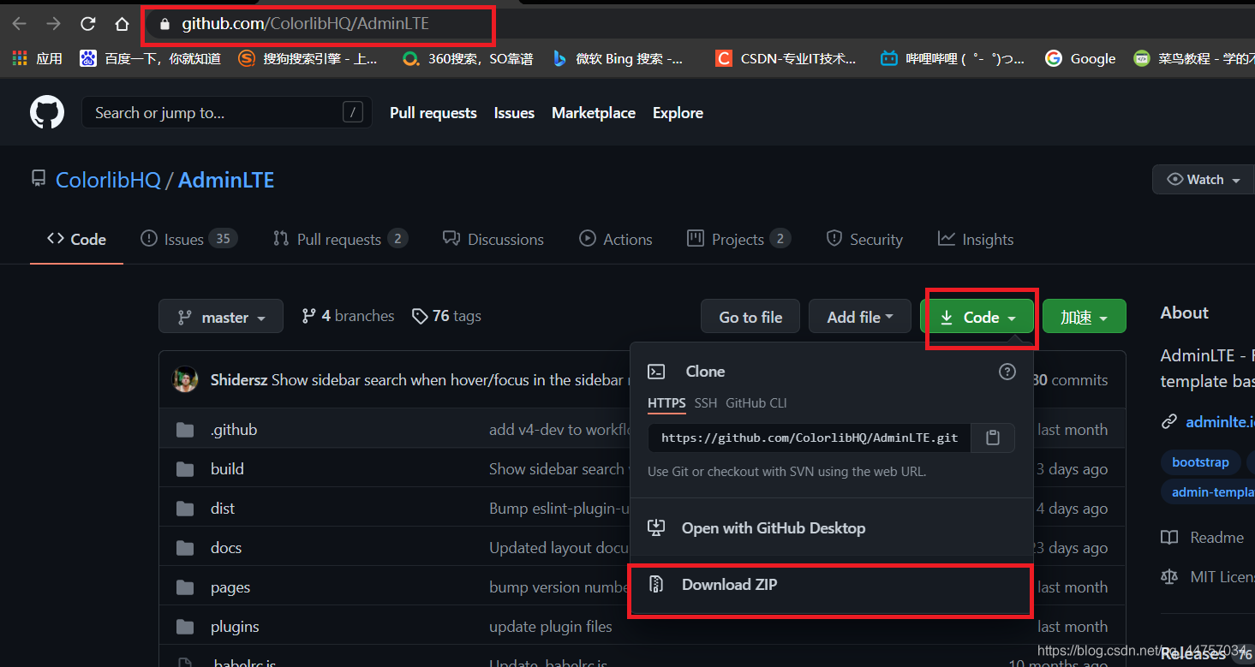Click the .github folder icon
1255x667 pixels.
(185, 430)
